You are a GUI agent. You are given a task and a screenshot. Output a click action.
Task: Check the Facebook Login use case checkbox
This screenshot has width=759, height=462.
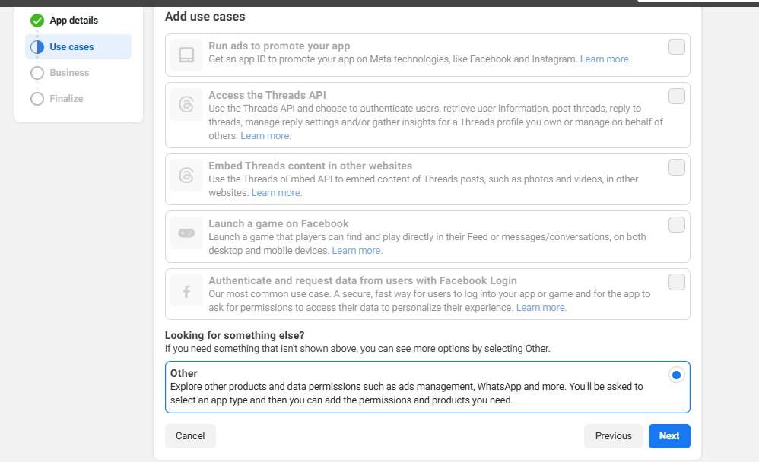676,283
